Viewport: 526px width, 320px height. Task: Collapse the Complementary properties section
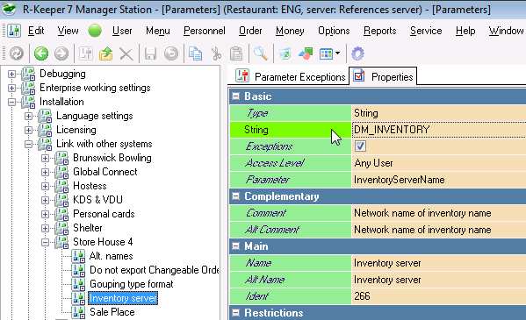click(x=236, y=196)
